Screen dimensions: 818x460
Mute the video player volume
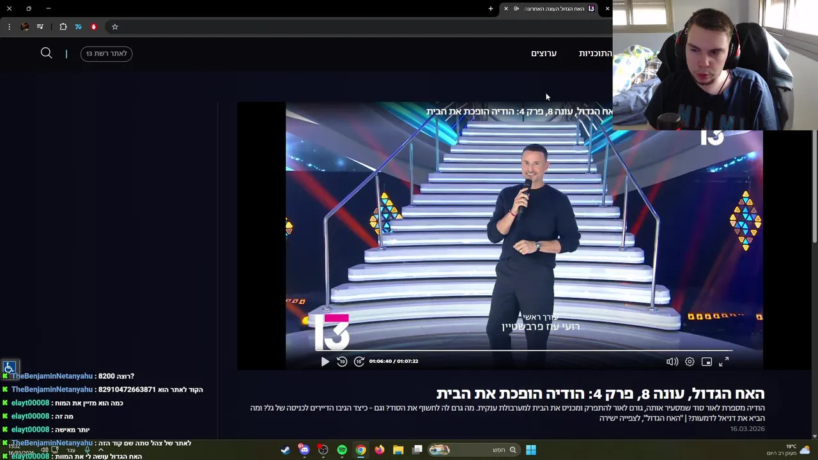click(672, 362)
